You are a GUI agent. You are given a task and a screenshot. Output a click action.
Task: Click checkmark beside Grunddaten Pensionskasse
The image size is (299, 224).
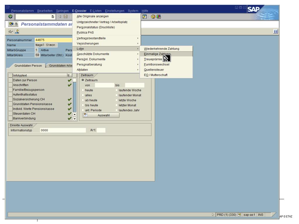pyautogui.click(x=69, y=104)
